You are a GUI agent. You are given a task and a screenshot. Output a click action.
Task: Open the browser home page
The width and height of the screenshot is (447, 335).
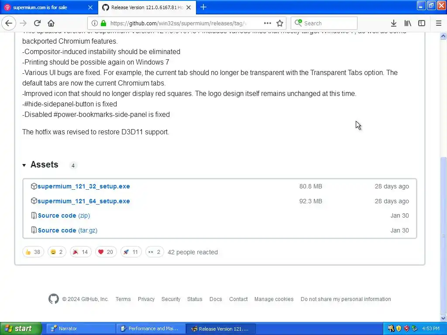pos(51,23)
